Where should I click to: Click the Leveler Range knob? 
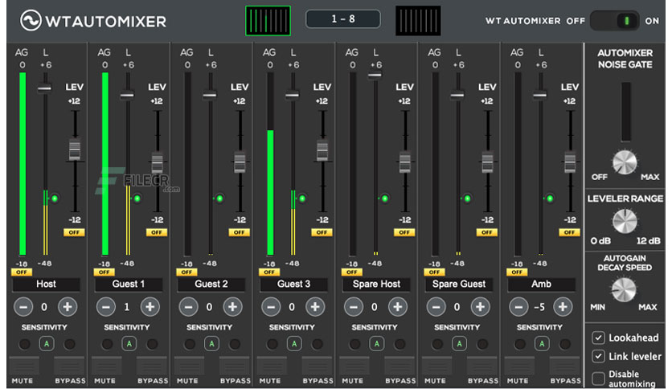click(625, 221)
